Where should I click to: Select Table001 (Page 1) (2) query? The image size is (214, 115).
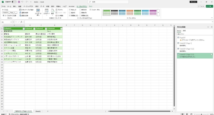click(x=195, y=50)
